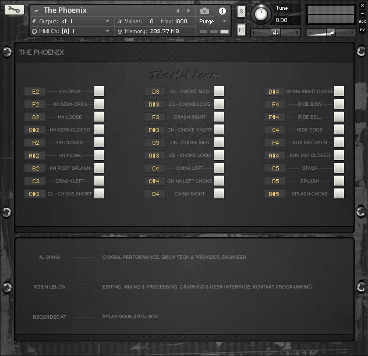Open the Purge dropdown menu

click(213, 21)
